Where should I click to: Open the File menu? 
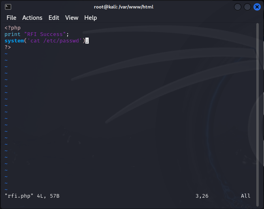click(x=11, y=18)
